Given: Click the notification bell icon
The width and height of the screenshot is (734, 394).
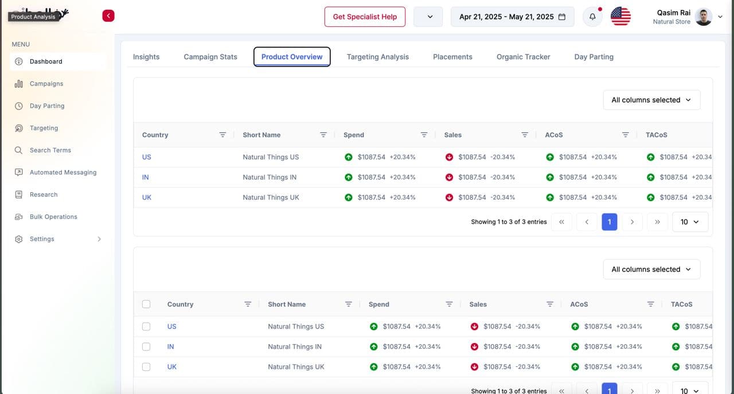Looking at the screenshot, I should point(592,17).
